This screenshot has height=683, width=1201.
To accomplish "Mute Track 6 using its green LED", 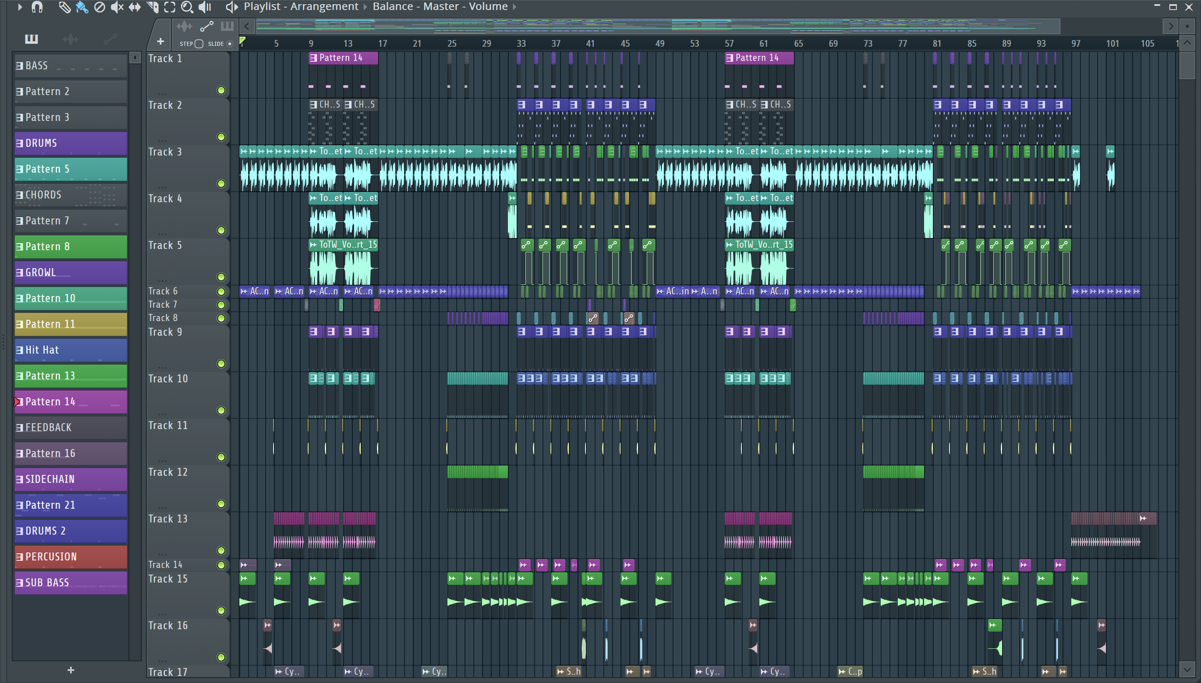I will (x=221, y=291).
